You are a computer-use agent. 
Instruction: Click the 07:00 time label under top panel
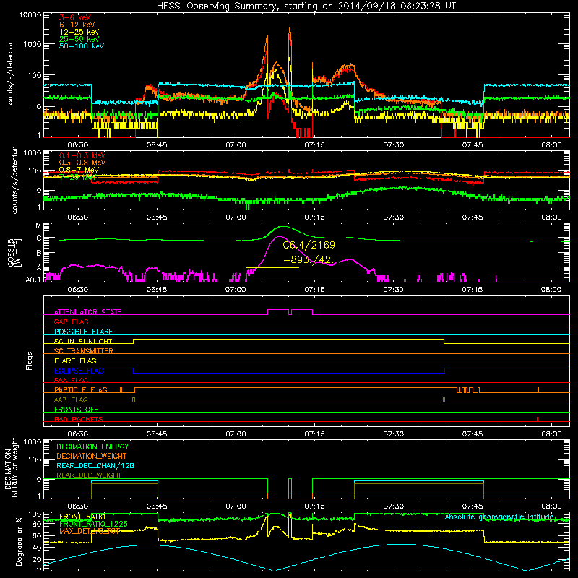[236, 145]
